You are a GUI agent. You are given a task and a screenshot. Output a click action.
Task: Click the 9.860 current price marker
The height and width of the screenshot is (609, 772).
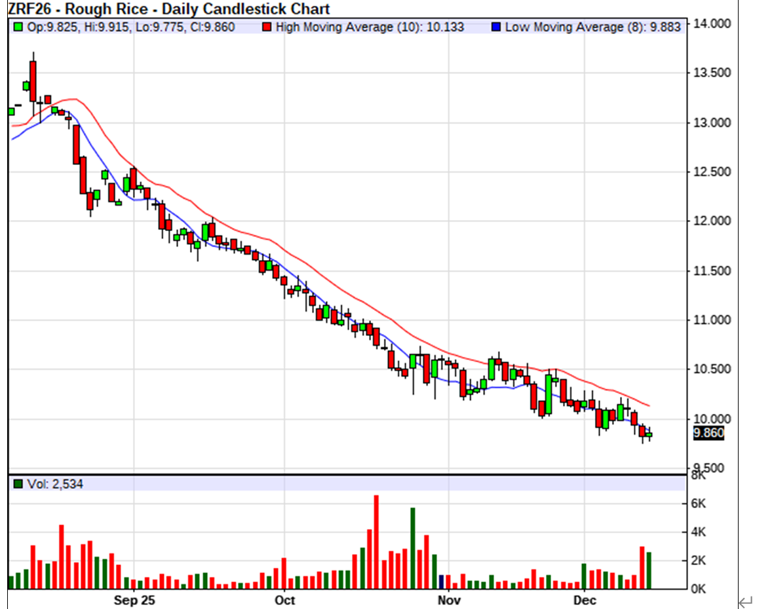click(708, 433)
